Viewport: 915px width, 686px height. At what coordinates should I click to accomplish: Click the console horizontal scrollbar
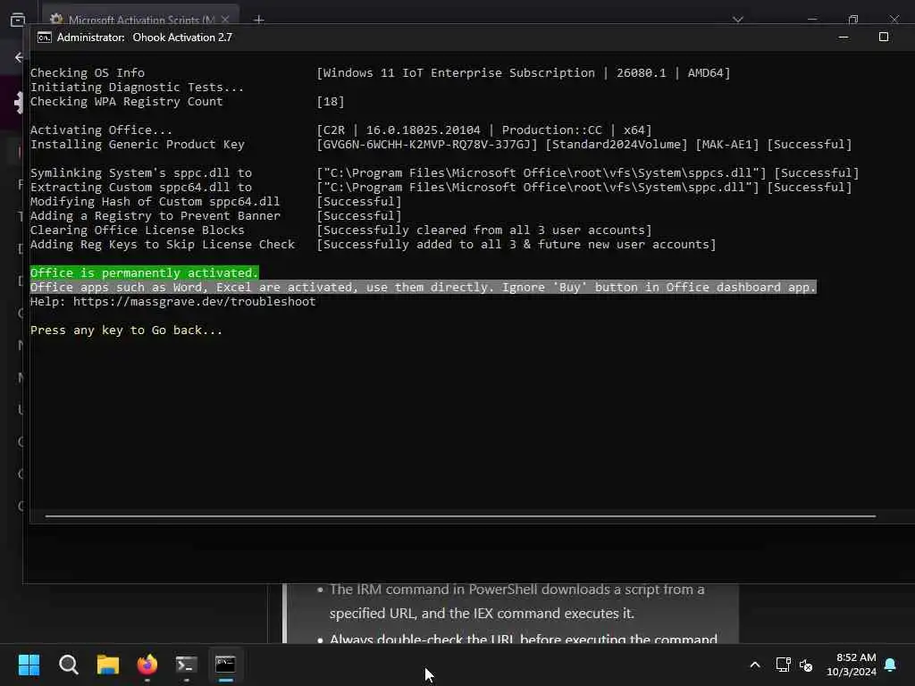460,516
